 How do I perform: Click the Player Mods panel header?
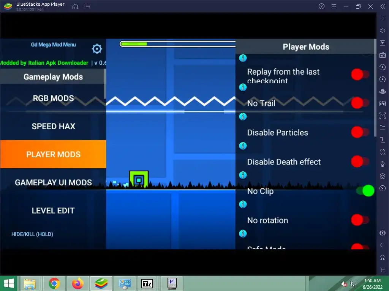[306, 47]
